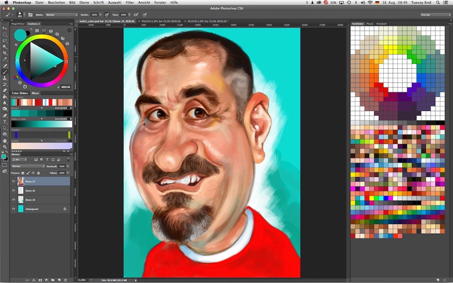This screenshot has width=453, height=283.
Task: Select the Zoom magnifier tool
Action: [x=5, y=147]
